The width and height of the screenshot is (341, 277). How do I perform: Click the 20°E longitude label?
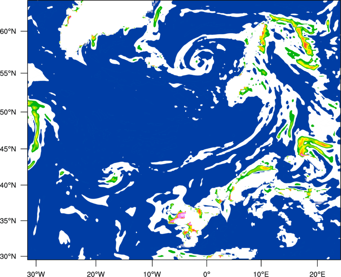[x=317, y=274]
